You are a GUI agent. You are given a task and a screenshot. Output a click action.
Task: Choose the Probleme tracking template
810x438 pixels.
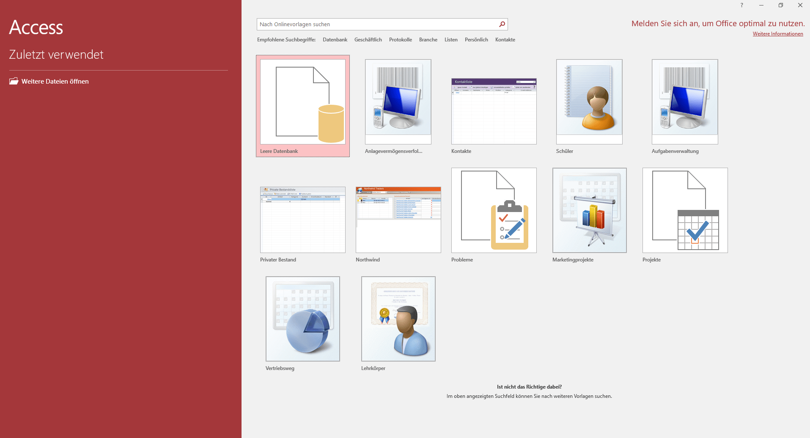point(493,210)
